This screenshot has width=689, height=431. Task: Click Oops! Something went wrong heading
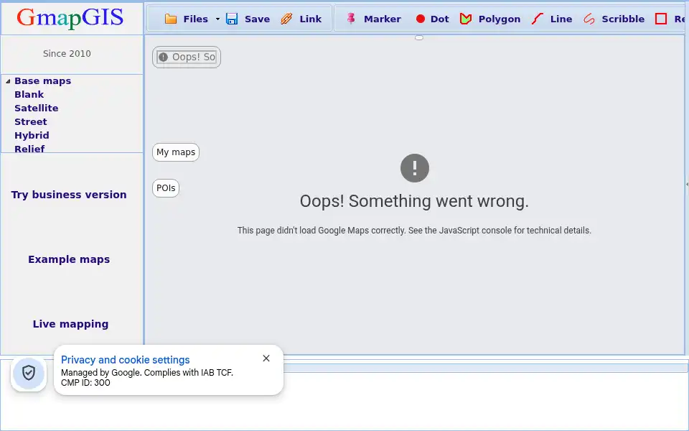[x=414, y=201]
